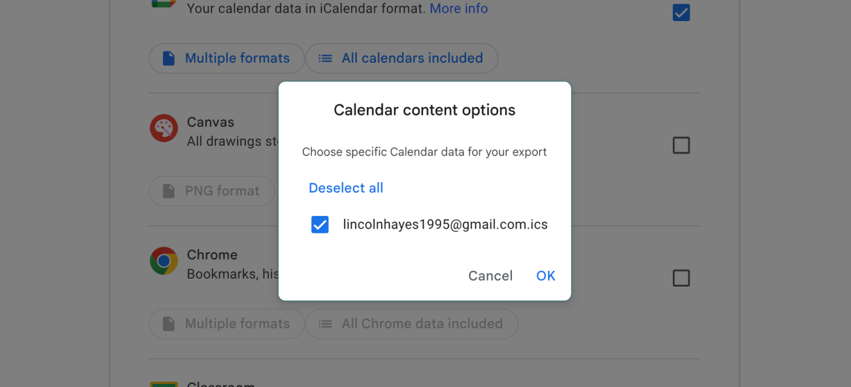Toggle the Calendar export checkbox

click(681, 13)
